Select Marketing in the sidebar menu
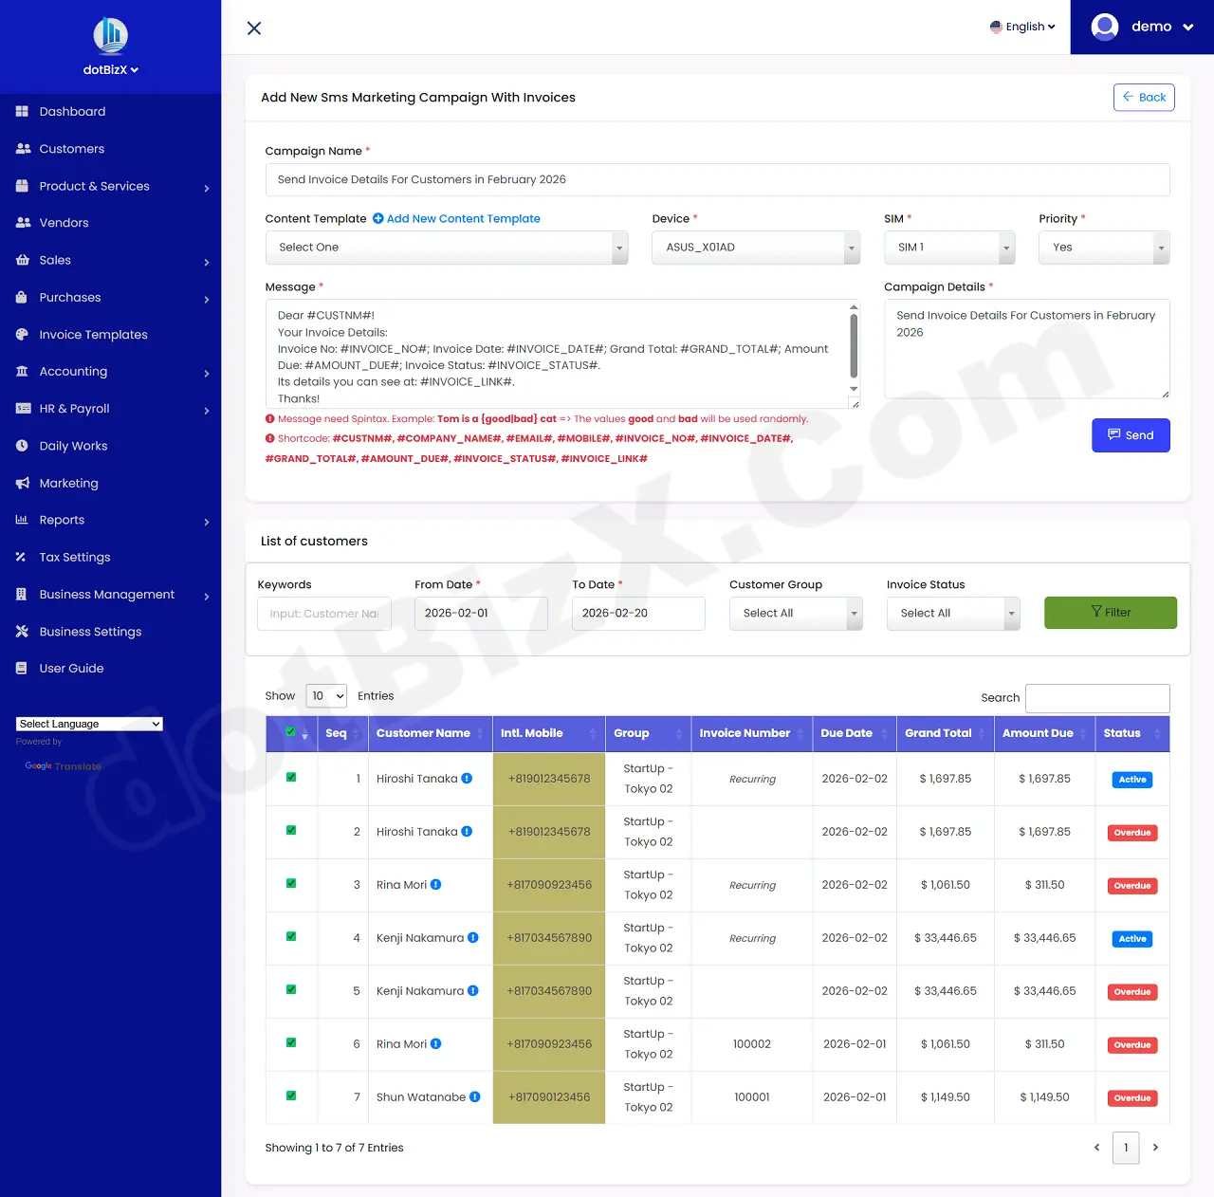 67,483
